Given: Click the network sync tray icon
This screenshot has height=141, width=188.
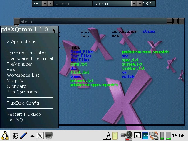Looking at the screenshot, I should [154, 135].
